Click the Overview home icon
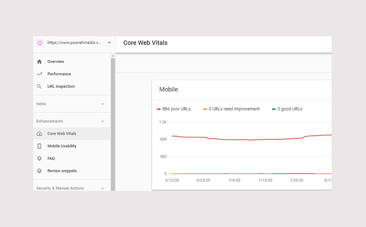Screen dimensions: 366x227 39,62
